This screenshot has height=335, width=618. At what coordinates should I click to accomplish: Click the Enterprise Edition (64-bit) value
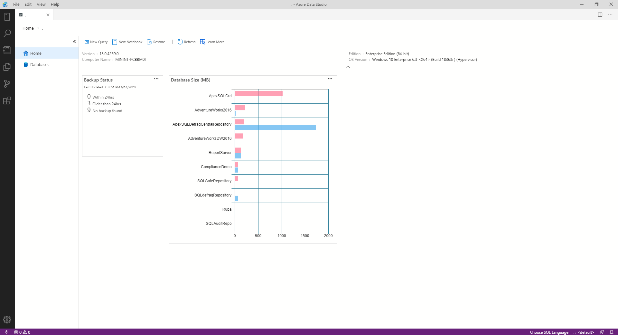[x=387, y=54]
